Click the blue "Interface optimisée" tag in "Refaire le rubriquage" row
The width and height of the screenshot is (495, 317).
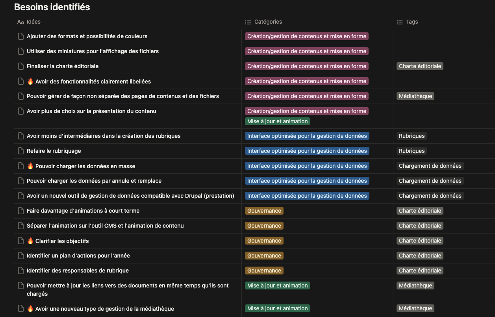point(307,151)
